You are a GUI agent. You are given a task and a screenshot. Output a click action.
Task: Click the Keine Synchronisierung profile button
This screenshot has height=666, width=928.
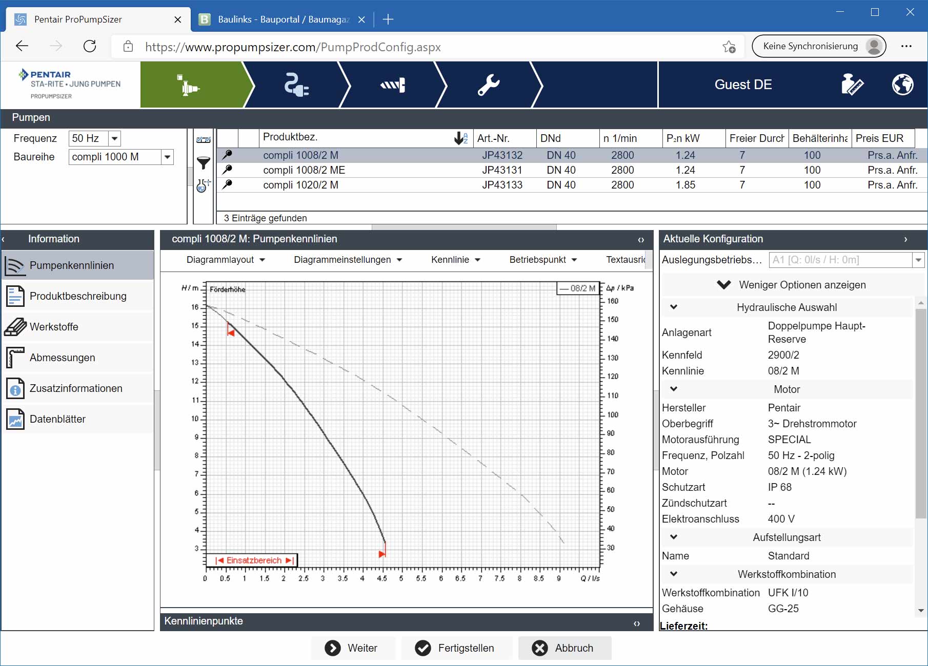818,46
